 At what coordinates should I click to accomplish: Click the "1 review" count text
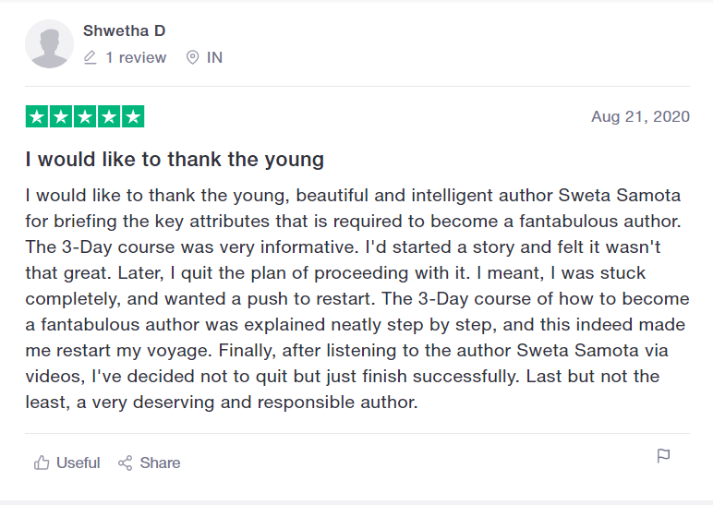(136, 58)
